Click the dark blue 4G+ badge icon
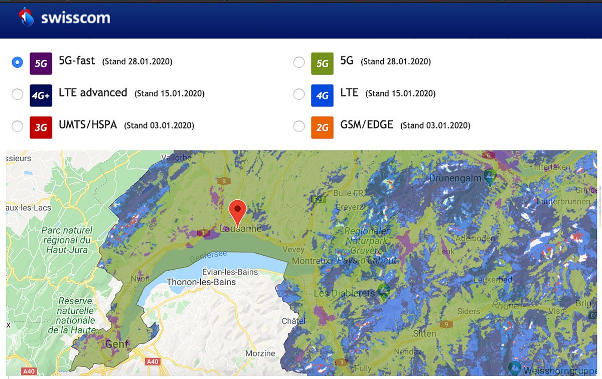The width and height of the screenshot is (602, 379). pos(41,95)
